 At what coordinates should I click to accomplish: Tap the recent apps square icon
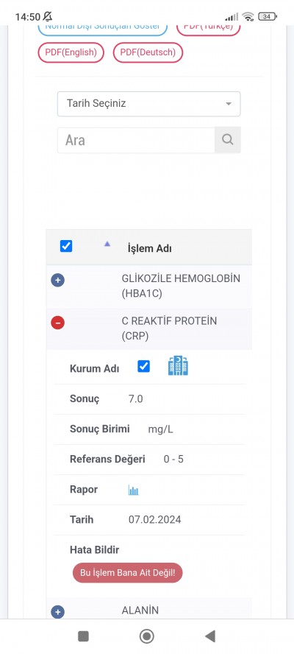pos(83,636)
